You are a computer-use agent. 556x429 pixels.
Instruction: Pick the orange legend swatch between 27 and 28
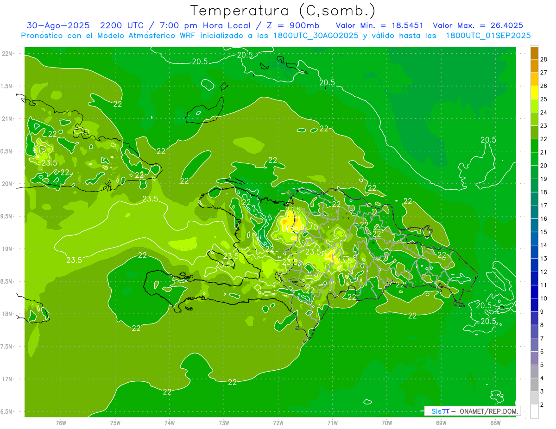[x=534, y=66]
